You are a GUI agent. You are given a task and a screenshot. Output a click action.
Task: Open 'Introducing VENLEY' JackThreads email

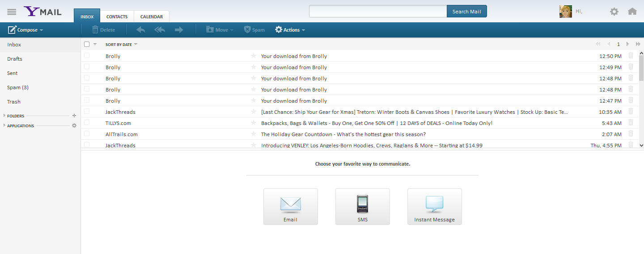[372, 145]
